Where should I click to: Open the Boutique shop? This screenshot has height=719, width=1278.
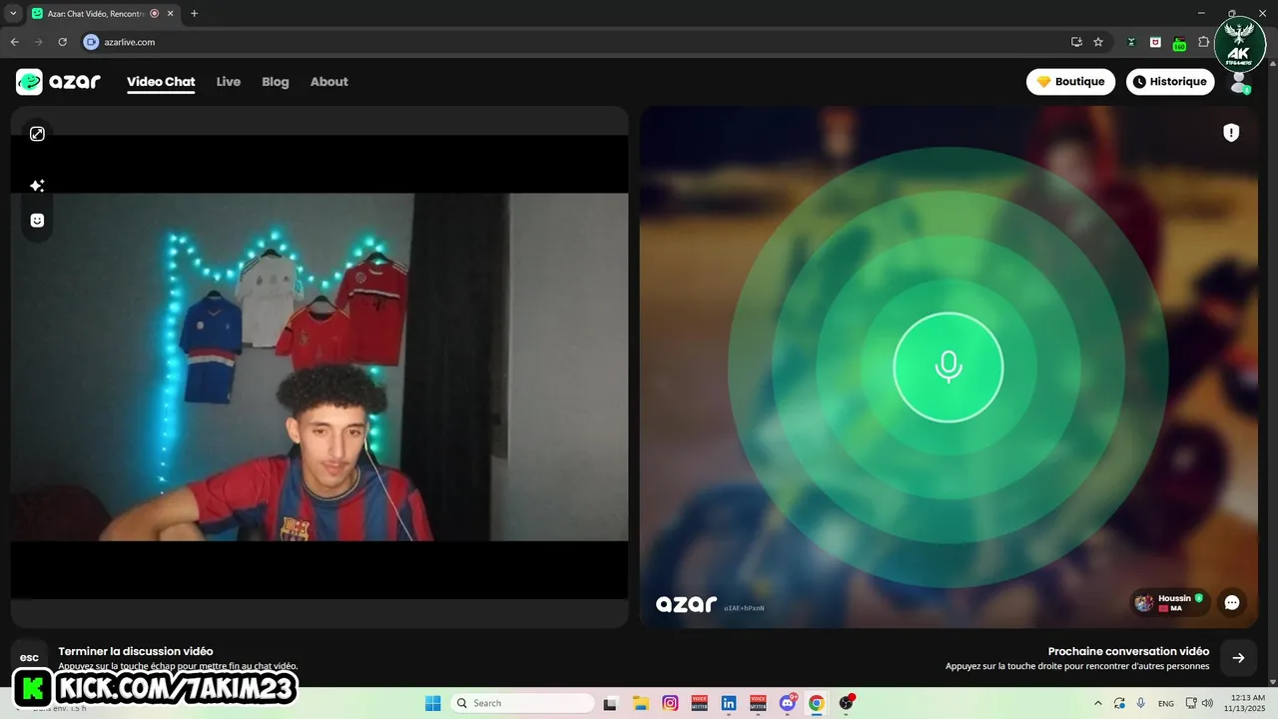(1070, 82)
